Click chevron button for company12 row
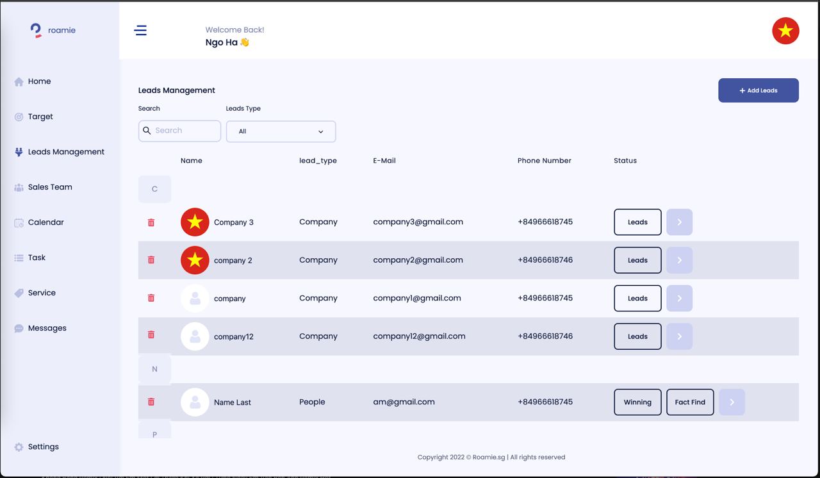This screenshot has height=478, width=820. (x=679, y=336)
